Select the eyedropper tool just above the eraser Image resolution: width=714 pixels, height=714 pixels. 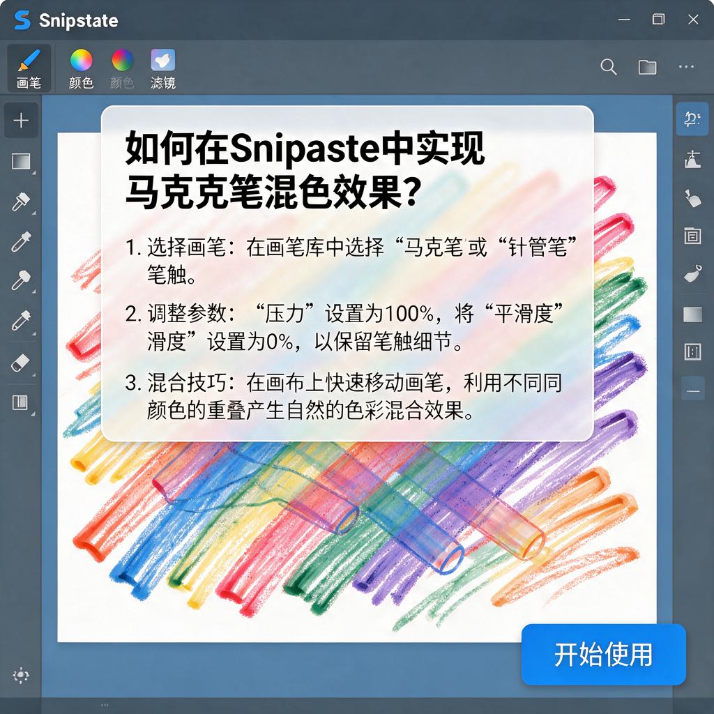pos(21,320)
